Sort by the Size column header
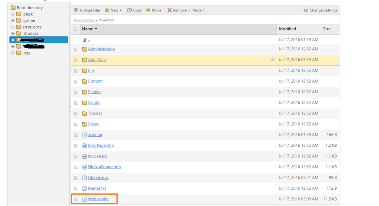Viewport: 379px width, 206px height. tap(326, 29)
